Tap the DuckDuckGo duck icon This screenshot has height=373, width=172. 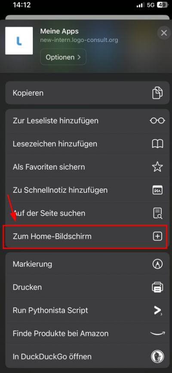(x=157, y=357)
